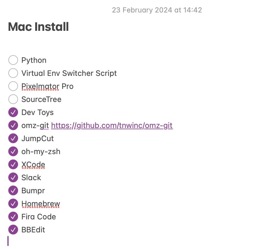Image resolution: width=261 pixels, height=249 pixels.
Task: Click the underlined Homebrew text
Action: (x=41, y=204)
